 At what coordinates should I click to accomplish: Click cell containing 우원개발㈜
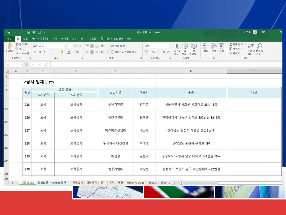point(116,105)
